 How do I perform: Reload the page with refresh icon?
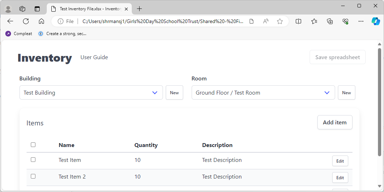tap(26, 21)
